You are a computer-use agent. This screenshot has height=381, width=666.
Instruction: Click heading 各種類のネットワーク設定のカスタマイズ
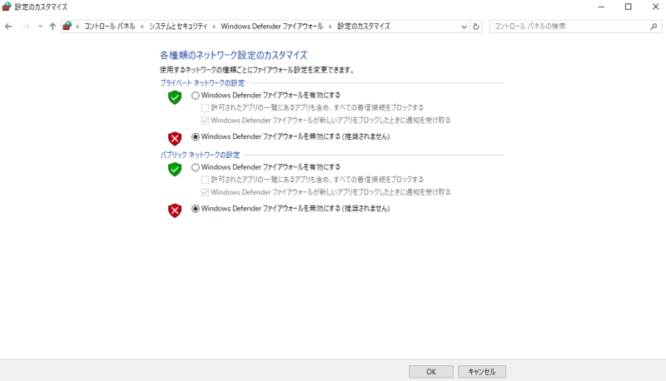pyautogui.click(x=233, y=55)
